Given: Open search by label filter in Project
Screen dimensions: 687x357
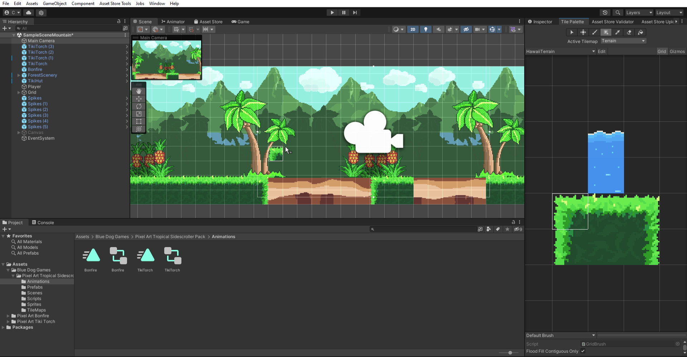Looking at the screenshot, I should (x=498, y=229).
